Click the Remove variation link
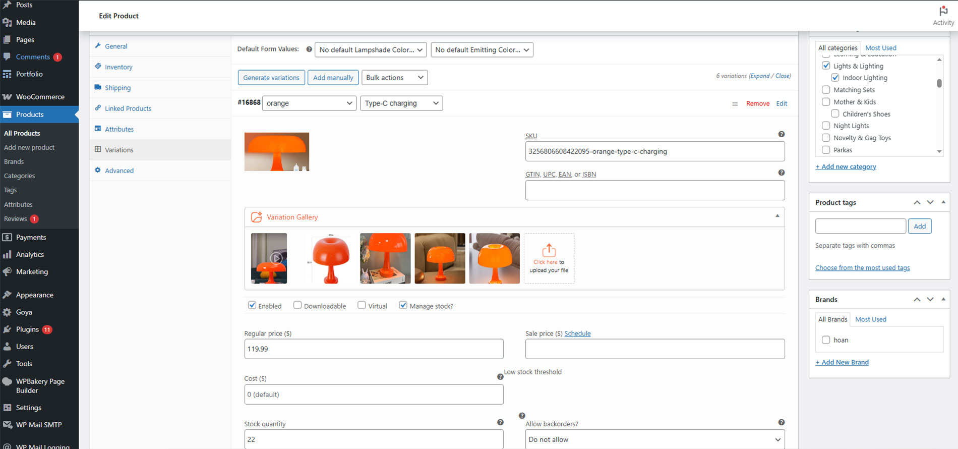Image resolution: width=958 pixels, height=449 pixels. pos(757,104)
